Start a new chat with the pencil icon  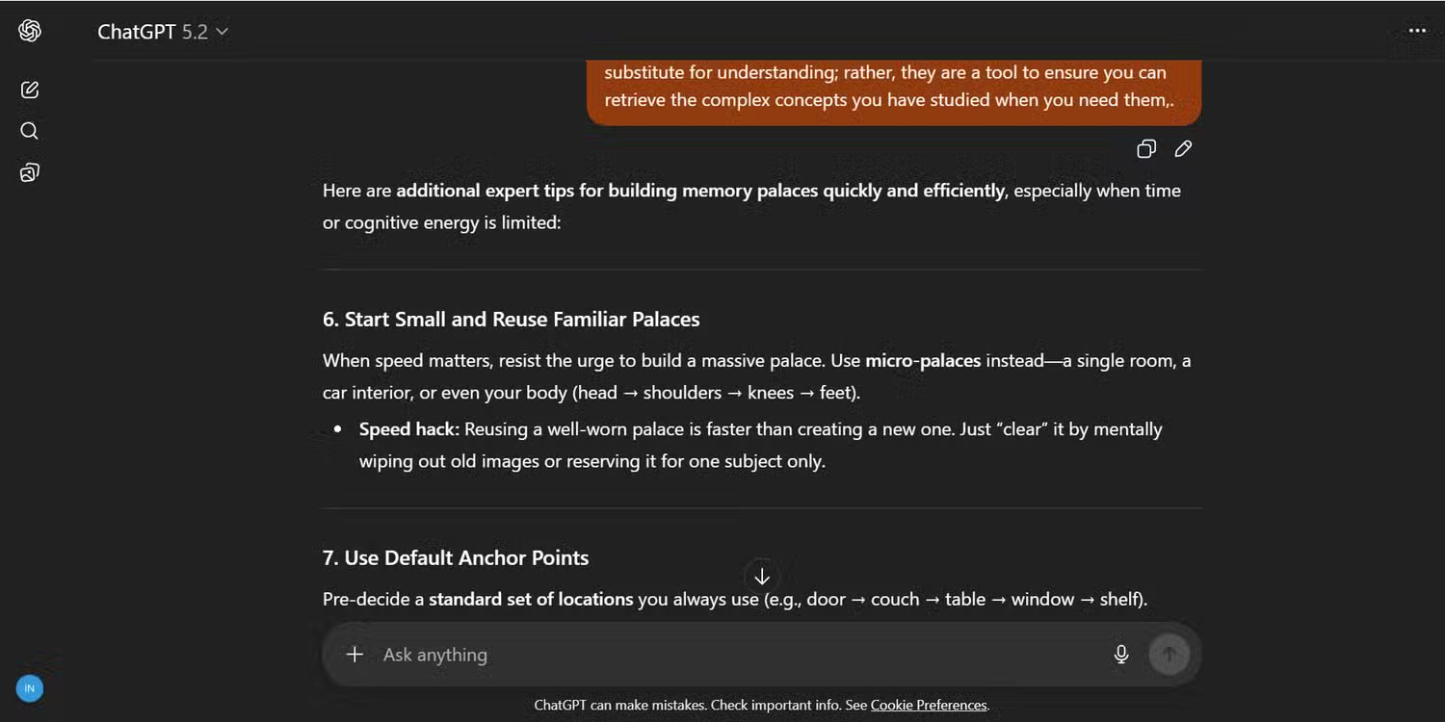(30, 90)
